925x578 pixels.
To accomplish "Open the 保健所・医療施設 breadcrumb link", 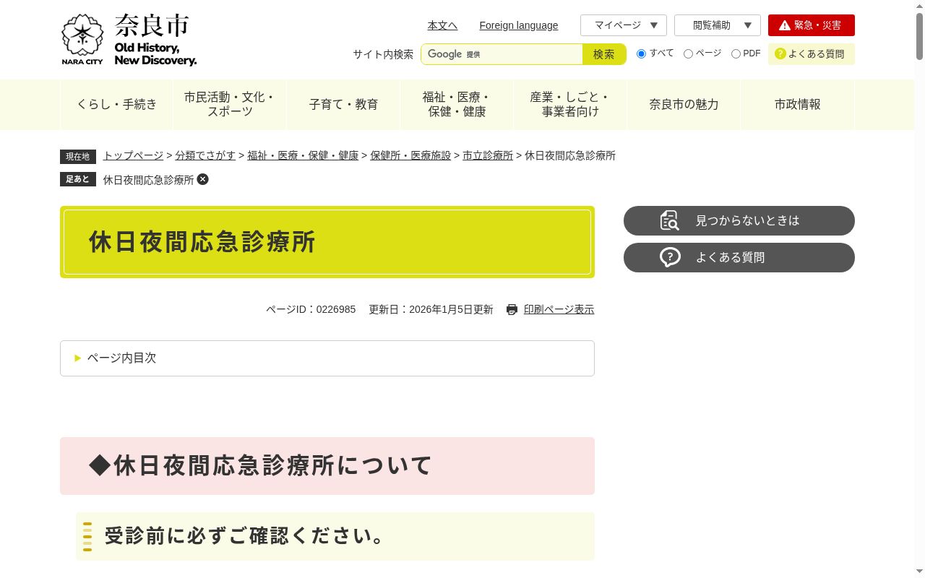I will [410, 155].
